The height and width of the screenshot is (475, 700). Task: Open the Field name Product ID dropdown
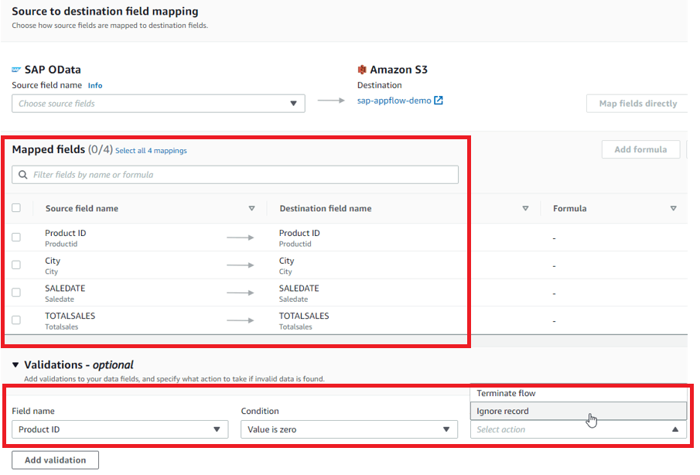(x=120, y=429)
